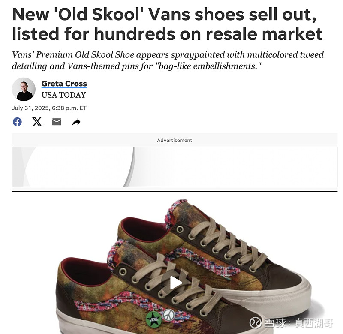Send the article via email icon

click(x=57, y=122)
